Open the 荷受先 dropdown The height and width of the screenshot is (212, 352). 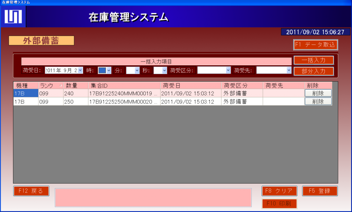(289, 70)
